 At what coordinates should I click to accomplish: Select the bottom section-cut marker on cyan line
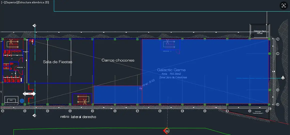34,116
